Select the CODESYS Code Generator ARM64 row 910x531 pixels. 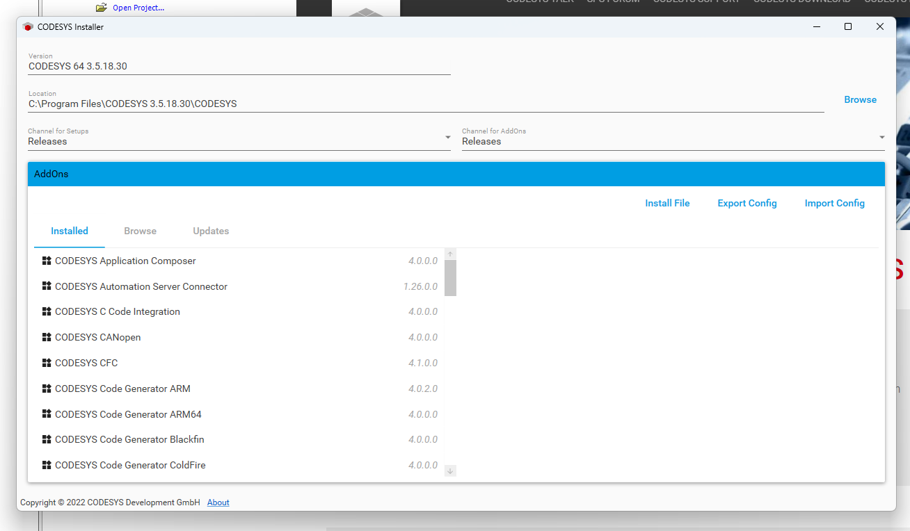tap(239, 414)
